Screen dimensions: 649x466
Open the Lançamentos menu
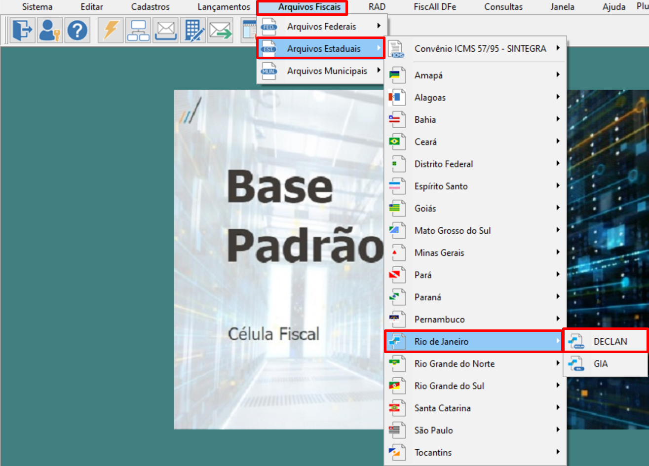pos(224,7)
